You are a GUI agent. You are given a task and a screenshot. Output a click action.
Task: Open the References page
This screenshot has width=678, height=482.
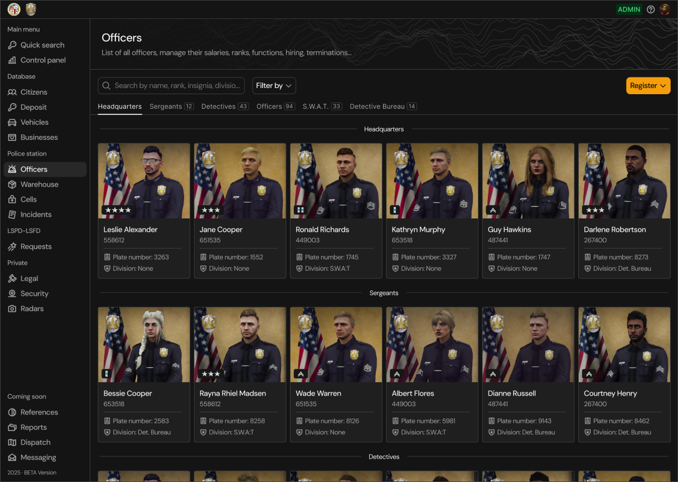tap(45, 412)
